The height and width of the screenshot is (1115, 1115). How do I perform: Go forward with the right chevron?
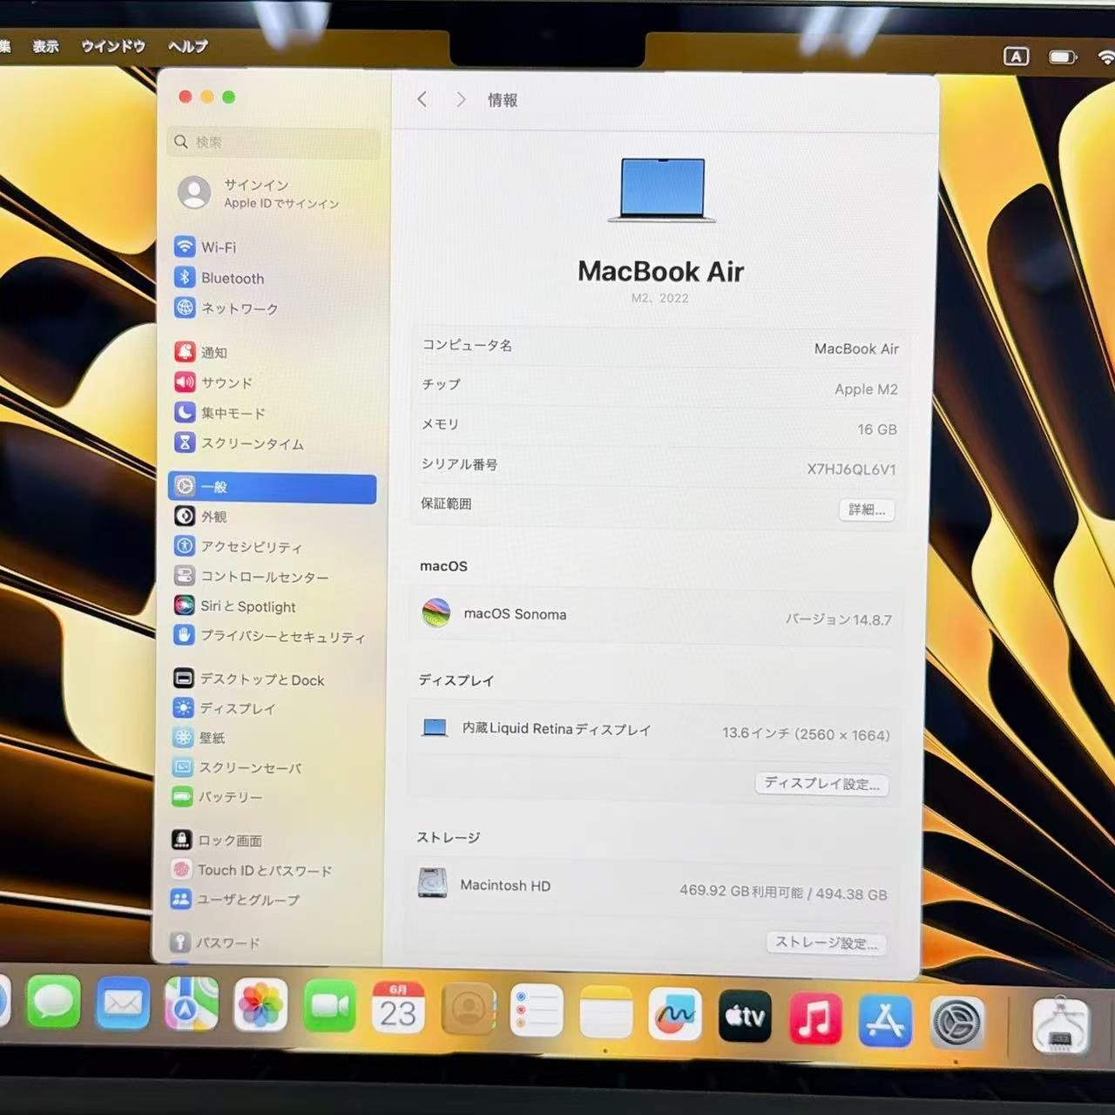coord(461,100)
